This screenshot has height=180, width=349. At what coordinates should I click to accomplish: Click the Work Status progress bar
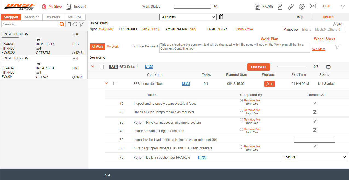click(192, 7)
